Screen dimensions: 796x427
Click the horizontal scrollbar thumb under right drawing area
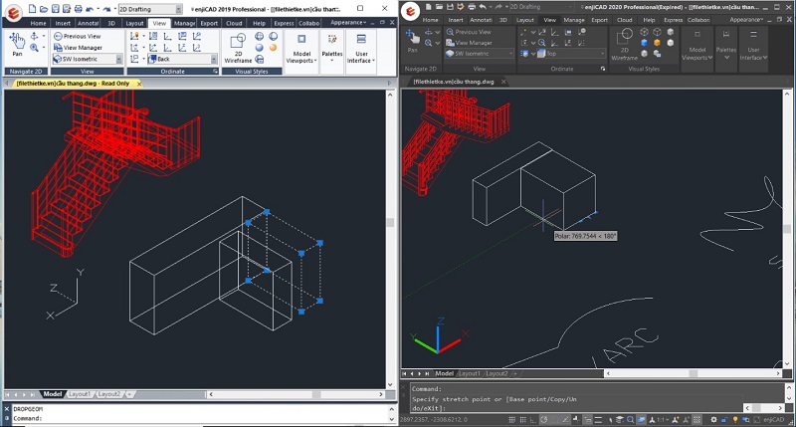point(692,373)
